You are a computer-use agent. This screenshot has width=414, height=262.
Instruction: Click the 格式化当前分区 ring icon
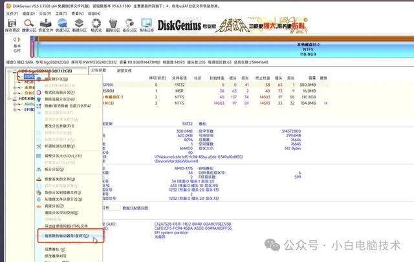39,93
